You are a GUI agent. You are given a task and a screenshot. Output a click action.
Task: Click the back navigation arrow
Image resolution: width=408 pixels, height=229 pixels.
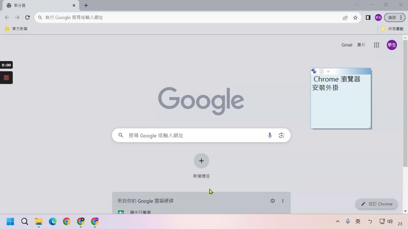click(x=7, y=17)
